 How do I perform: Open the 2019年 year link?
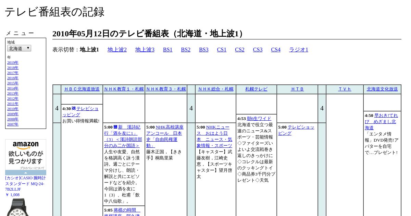tap(13, 62)
